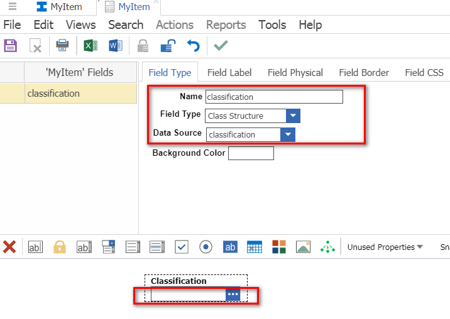
Task: Click the grey locked padlock icon
Action: pos(143,46)
